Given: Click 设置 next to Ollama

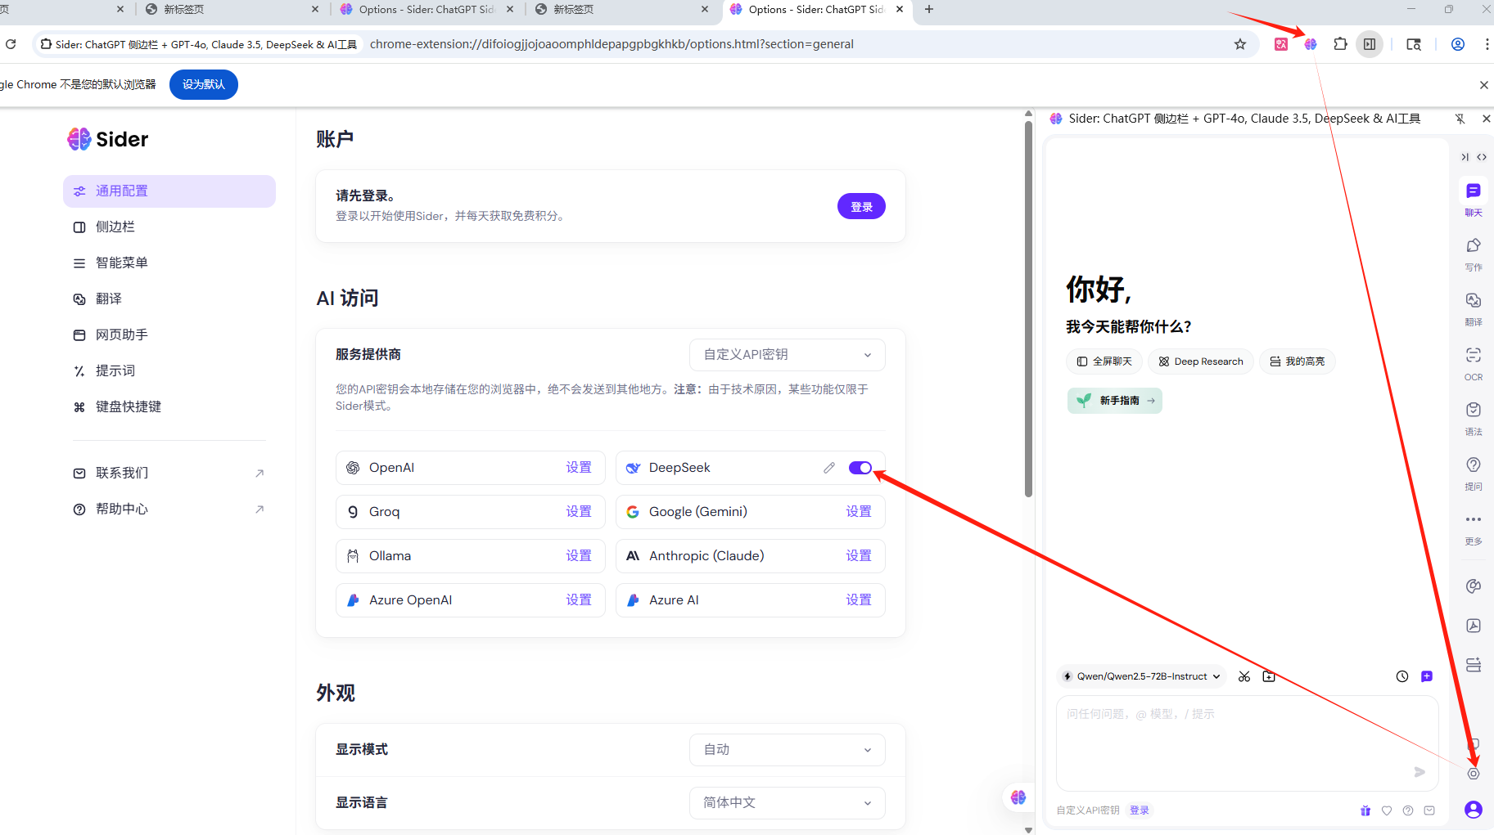Looking at the screenshot, I should point(579,556).
